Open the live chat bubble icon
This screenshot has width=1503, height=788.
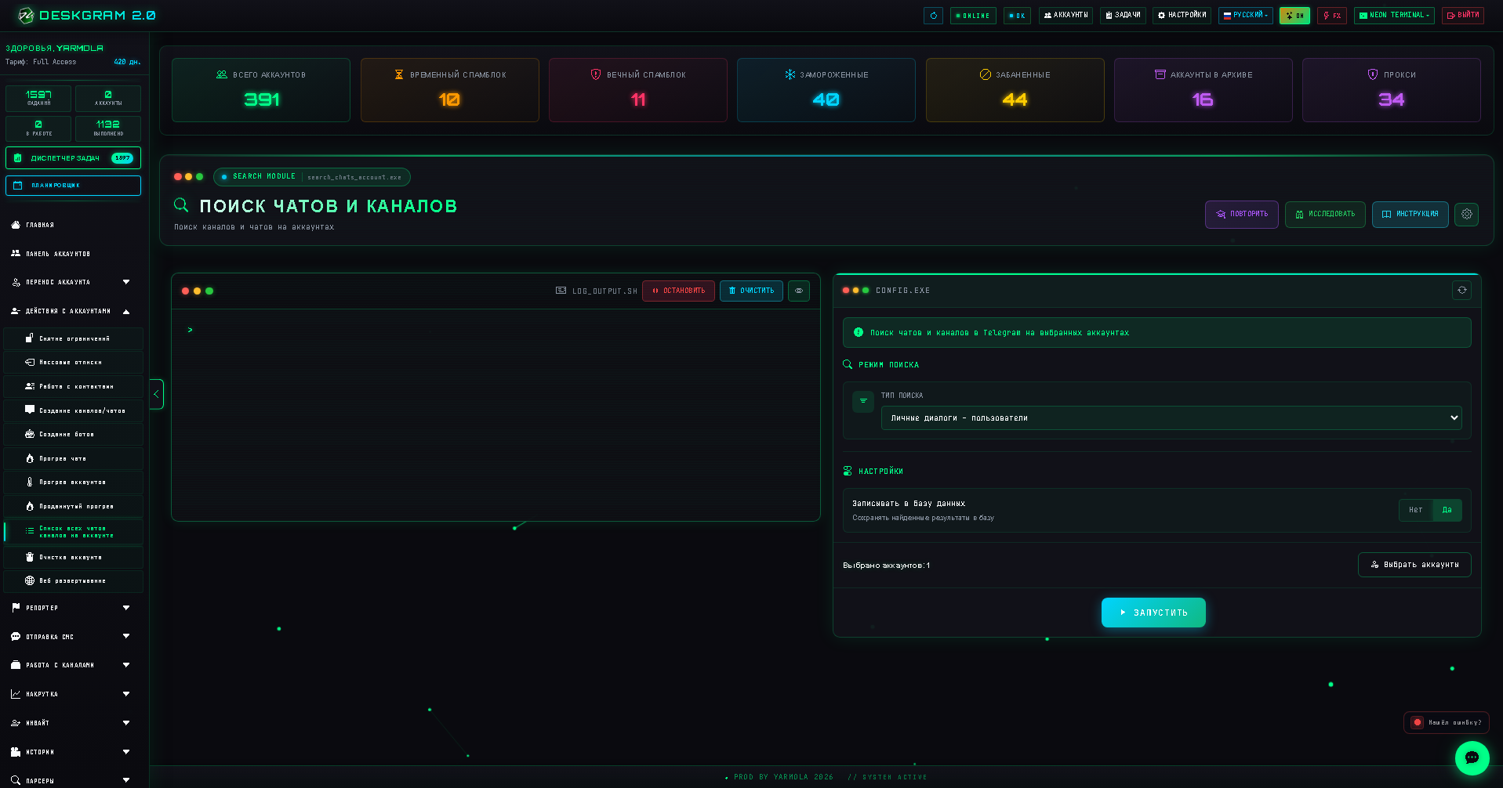click(x=1472, y=757)
